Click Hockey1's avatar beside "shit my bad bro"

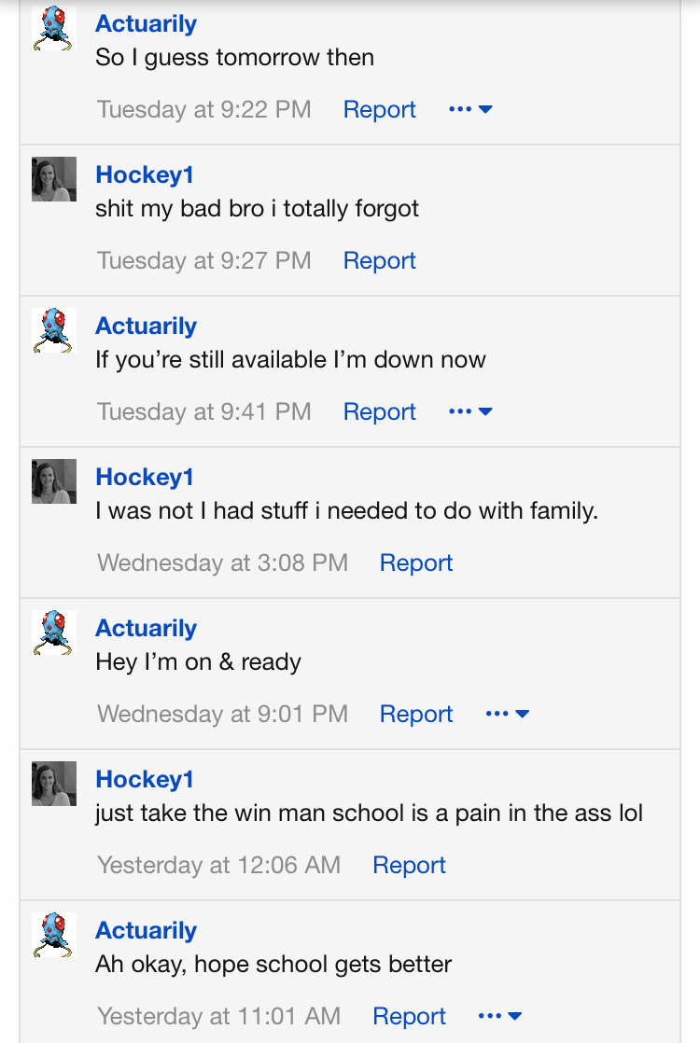(x=53, y=179)
